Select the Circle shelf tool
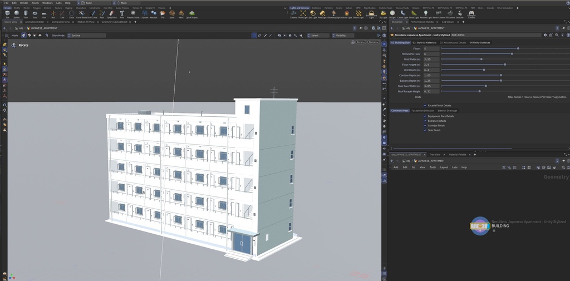The image size is (570, 281). [x=72, y=14]
